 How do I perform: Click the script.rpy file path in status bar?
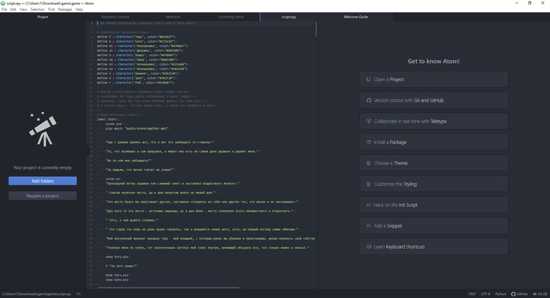pyautogui.click(x=36, y=294)
